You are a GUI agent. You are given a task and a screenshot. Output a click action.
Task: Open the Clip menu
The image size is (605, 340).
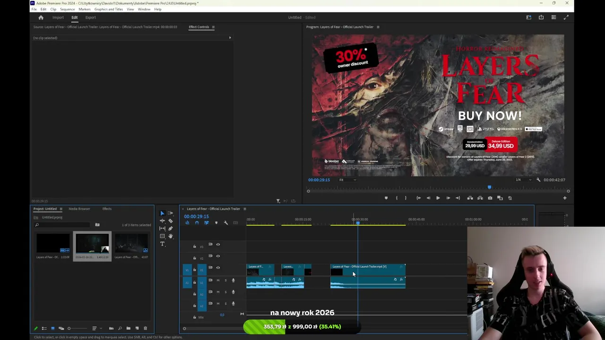(x=53, y=9)
